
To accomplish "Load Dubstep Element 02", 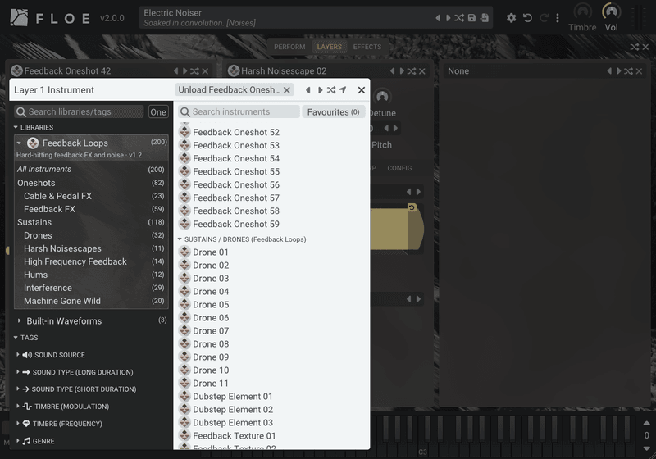I will click(x=272, y=410).
